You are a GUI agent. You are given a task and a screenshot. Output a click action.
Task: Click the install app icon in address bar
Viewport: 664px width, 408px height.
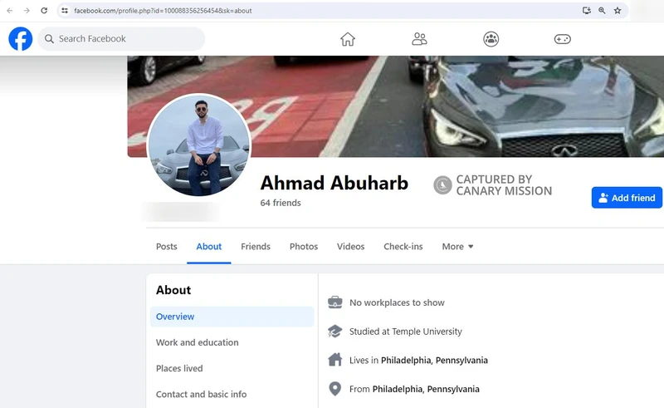[587, 11]
